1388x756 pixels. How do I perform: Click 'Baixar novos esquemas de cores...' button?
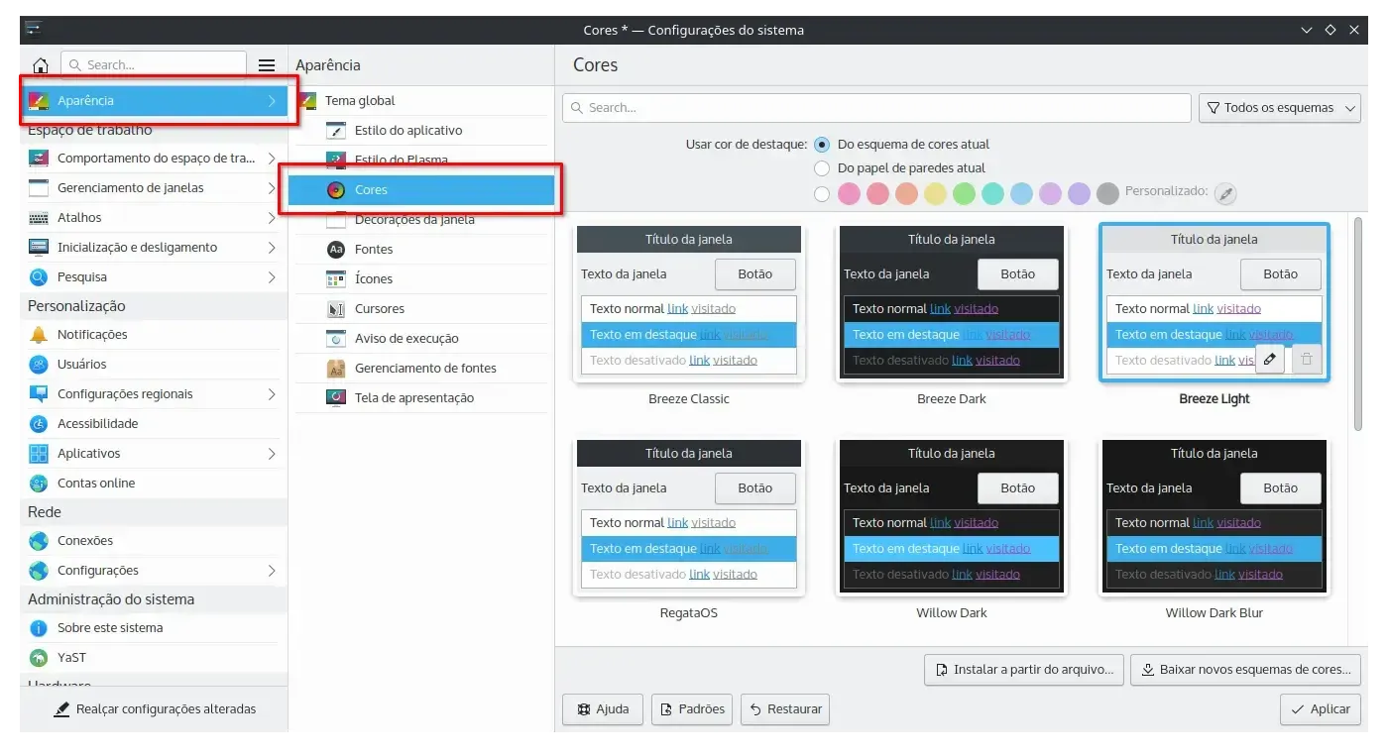click(x=1245, y=670)
